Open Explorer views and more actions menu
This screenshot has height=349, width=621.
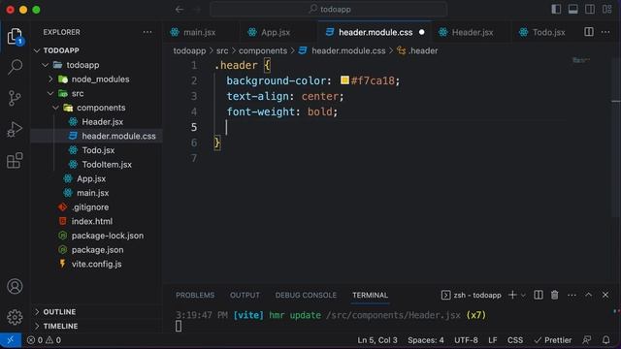pyautogui.click(x=147, y=32)
